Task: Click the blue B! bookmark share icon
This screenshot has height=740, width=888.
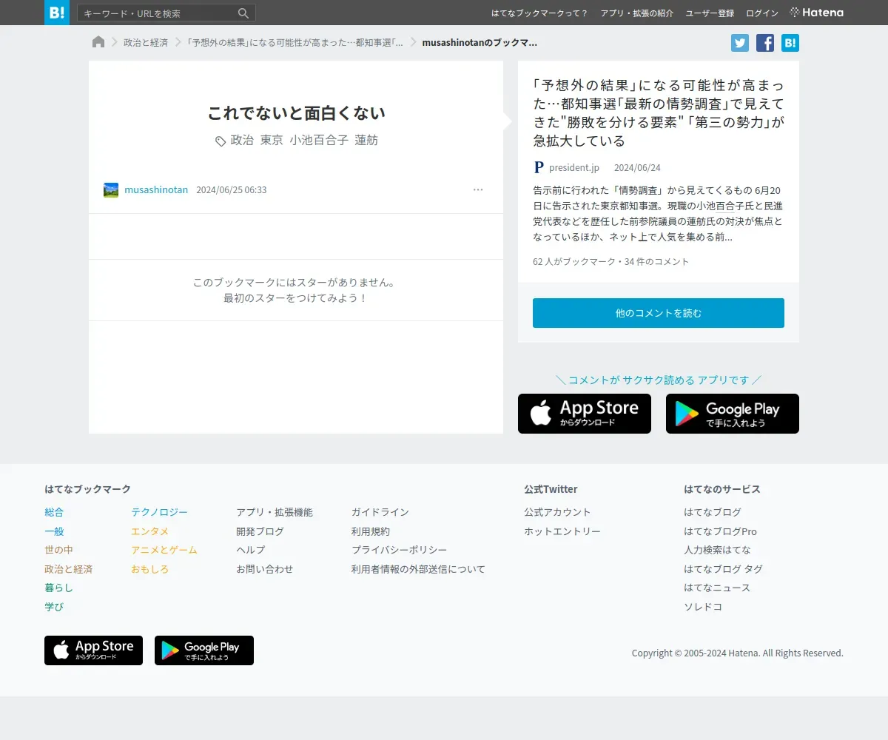Action: click(790, 43)
